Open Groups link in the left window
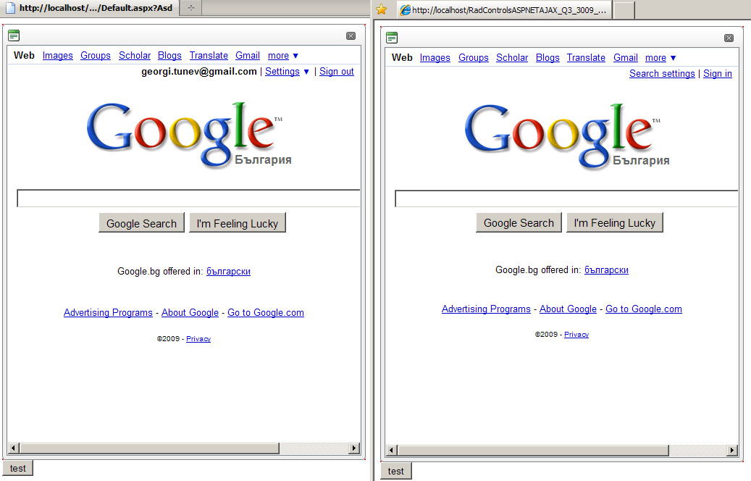The height and width of the screenshot is (481, 751). tap(96, 56)
